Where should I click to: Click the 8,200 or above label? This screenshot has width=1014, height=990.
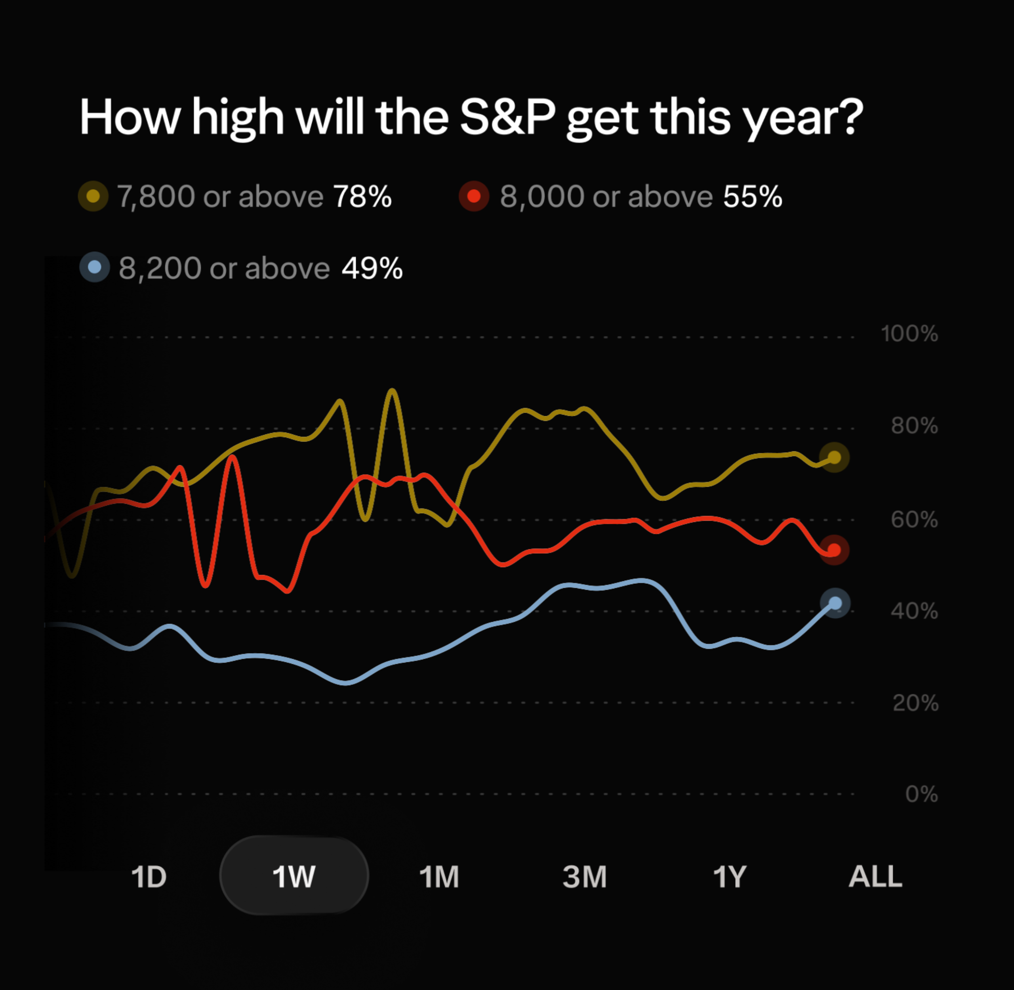pos(224,269)
